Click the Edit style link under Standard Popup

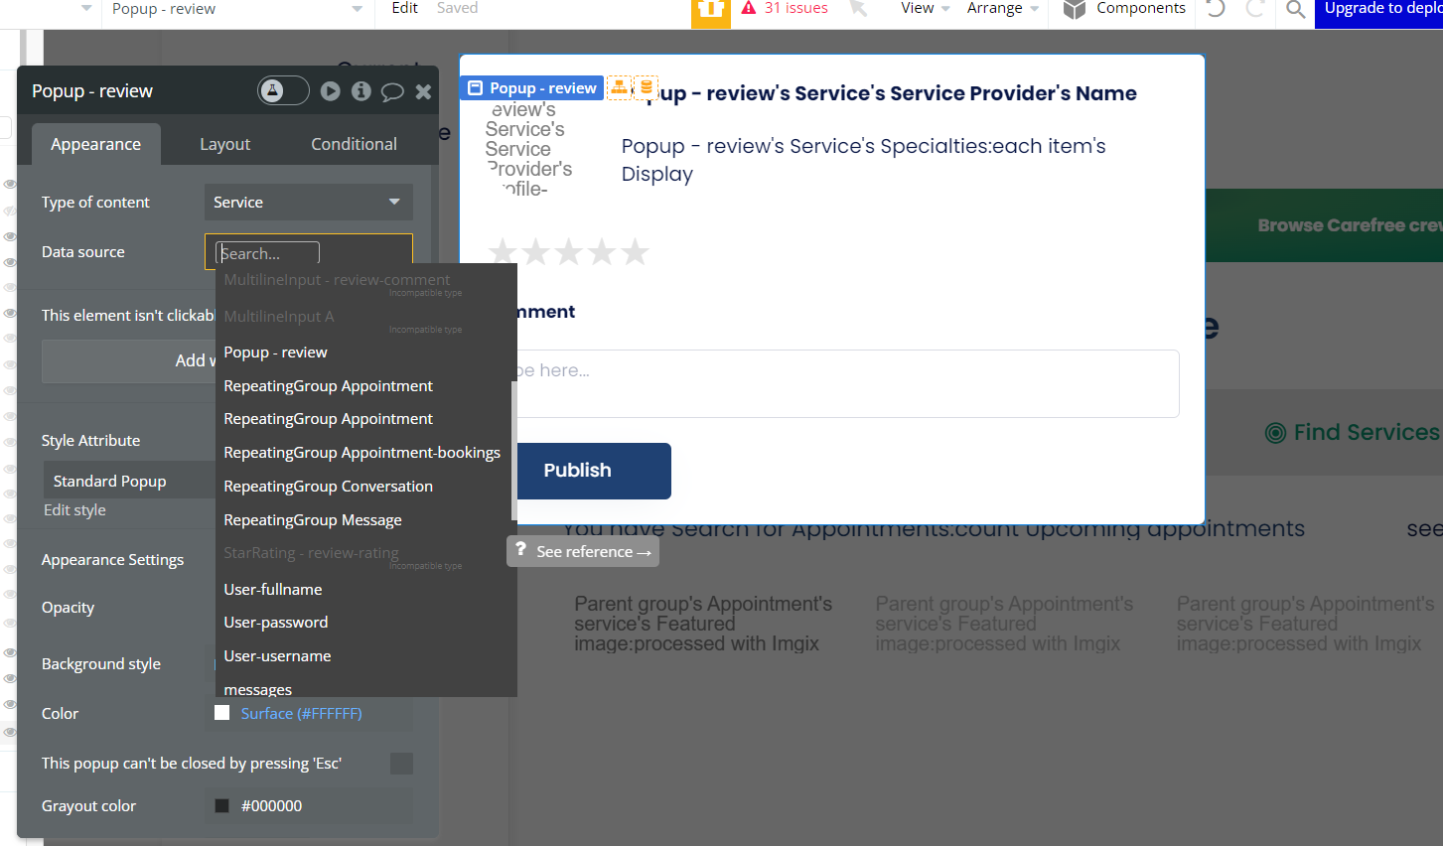[x=74, y=509]
